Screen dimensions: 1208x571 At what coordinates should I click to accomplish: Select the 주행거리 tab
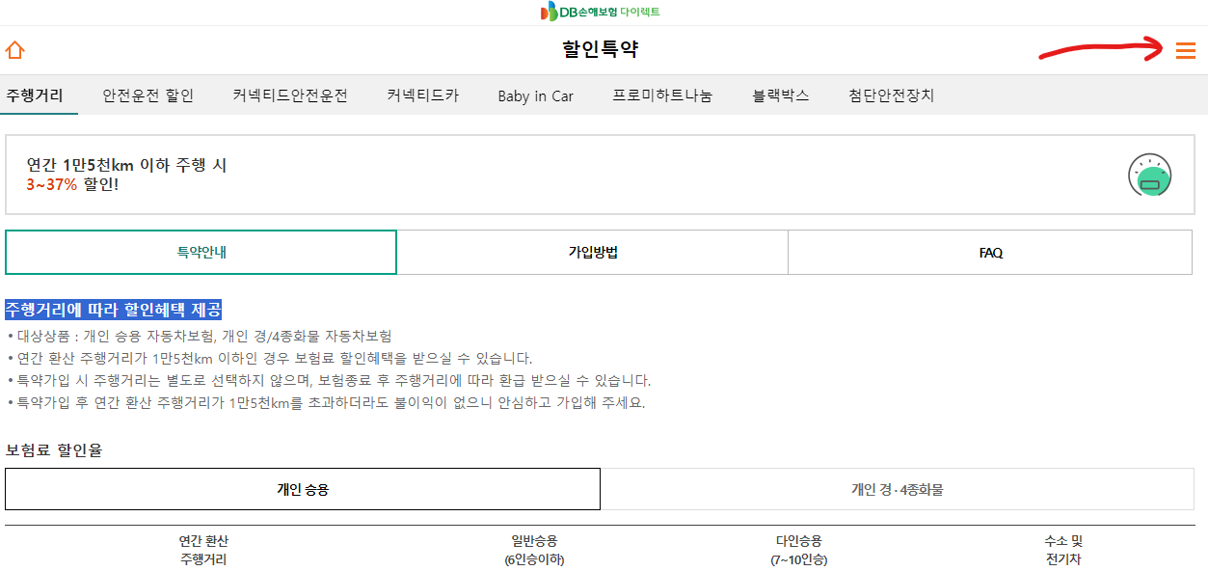(x=35, y=95)
